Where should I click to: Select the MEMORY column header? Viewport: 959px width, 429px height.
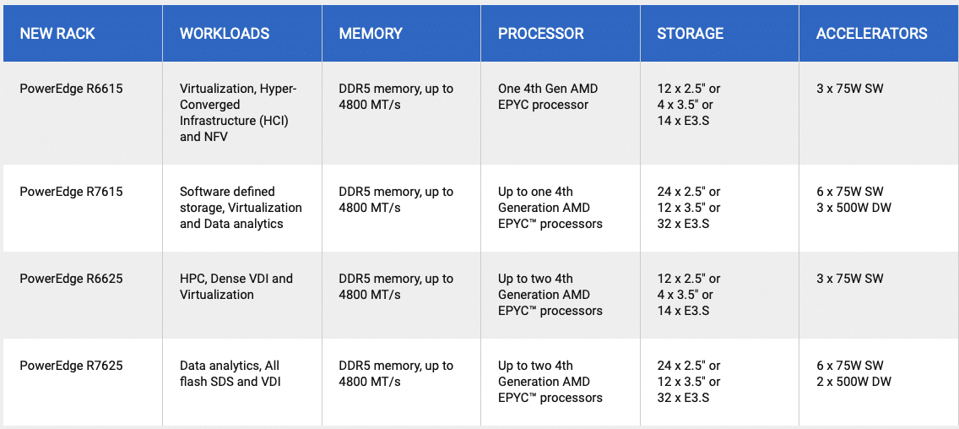(371, 34)
